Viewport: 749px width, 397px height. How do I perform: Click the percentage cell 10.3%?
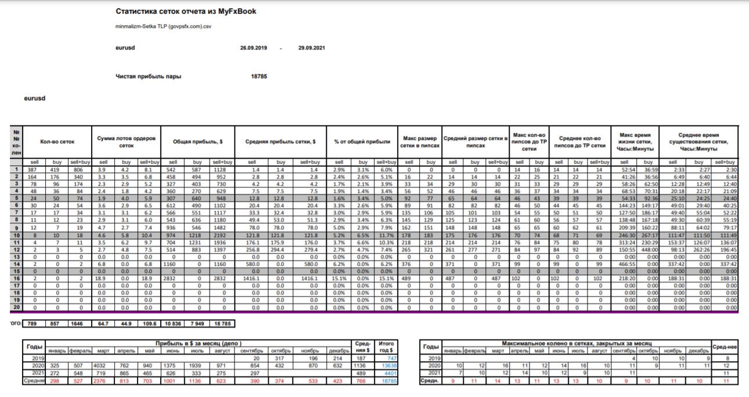pos(387,243)
